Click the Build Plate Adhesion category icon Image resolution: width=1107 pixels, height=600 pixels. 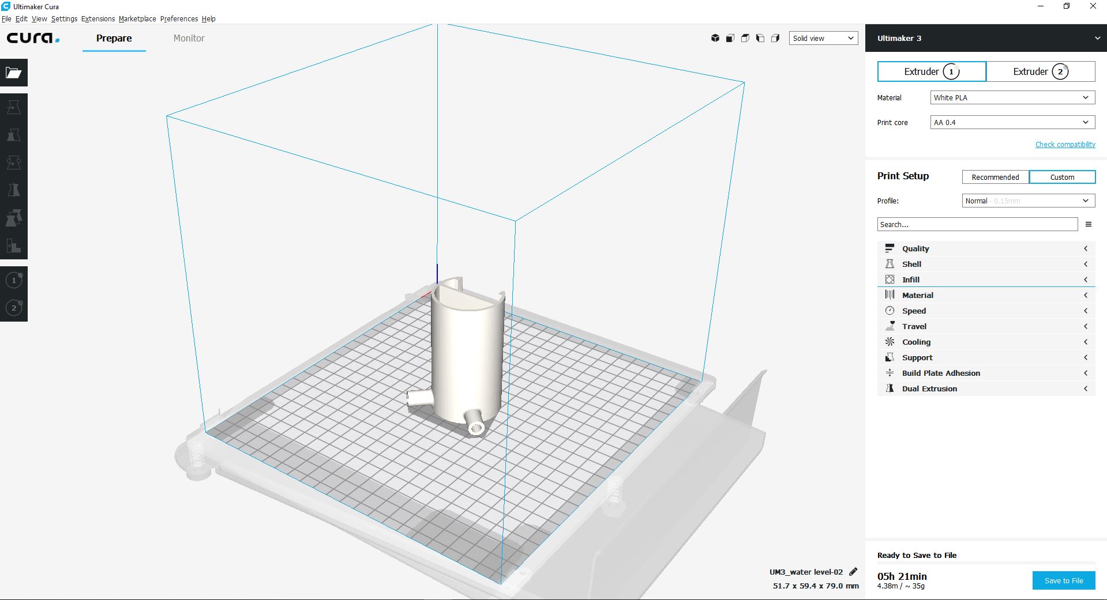click(x=890, y=372)
